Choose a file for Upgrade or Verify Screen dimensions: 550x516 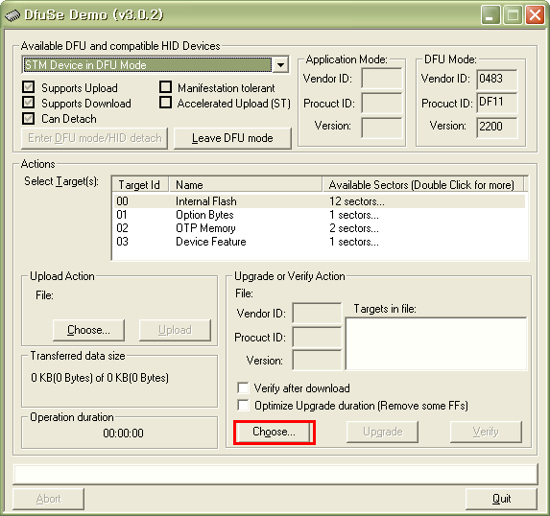274,432
